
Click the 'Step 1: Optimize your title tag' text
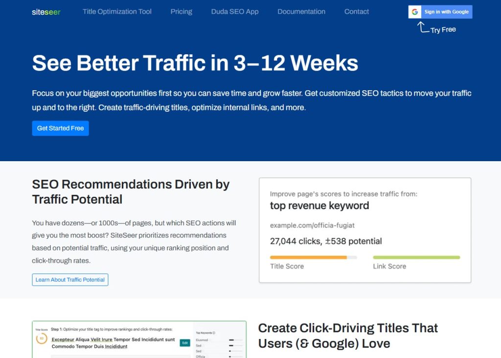112,329
